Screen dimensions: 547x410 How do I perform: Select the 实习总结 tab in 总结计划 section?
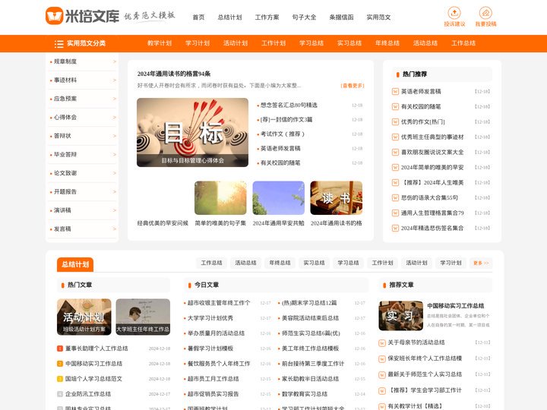click(314, 263)
